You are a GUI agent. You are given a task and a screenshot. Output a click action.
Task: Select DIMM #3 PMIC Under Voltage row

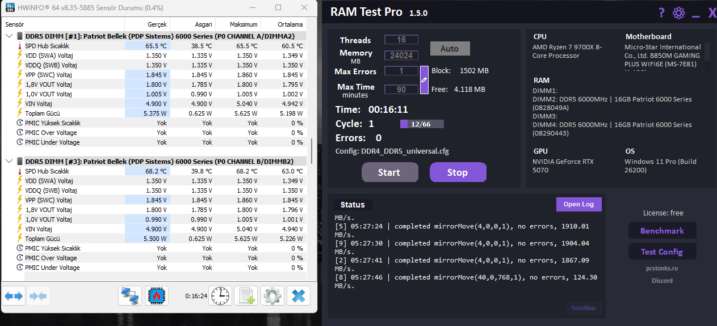click(x=154, y=268)
